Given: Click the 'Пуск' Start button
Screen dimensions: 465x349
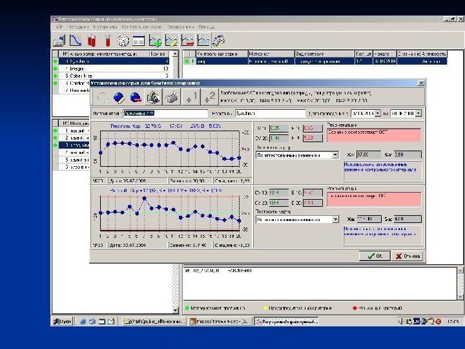Looking at the screenshot, I should (62, 321).
